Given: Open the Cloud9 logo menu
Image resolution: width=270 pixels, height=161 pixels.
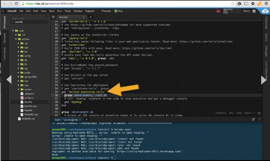Looking at the screenshot, I should [12, 11].
